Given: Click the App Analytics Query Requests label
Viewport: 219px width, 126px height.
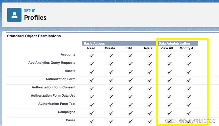Looking at the screenshot, I should coord(52,63).
